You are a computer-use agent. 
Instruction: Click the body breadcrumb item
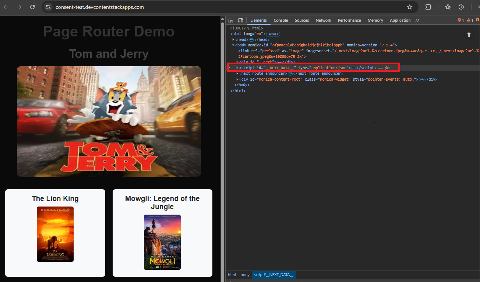245,275
